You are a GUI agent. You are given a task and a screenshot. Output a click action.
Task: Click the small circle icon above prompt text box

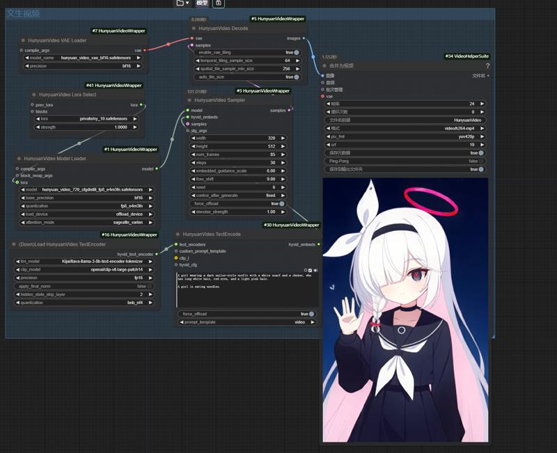click(x=306, y=270)
